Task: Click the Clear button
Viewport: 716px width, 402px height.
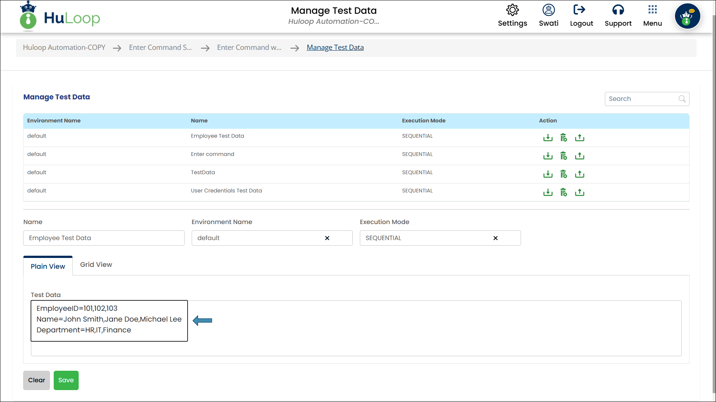Action: tap(37, 380)
